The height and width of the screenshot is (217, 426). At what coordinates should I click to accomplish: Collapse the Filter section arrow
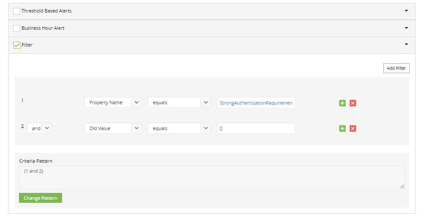tap(406, 44)
